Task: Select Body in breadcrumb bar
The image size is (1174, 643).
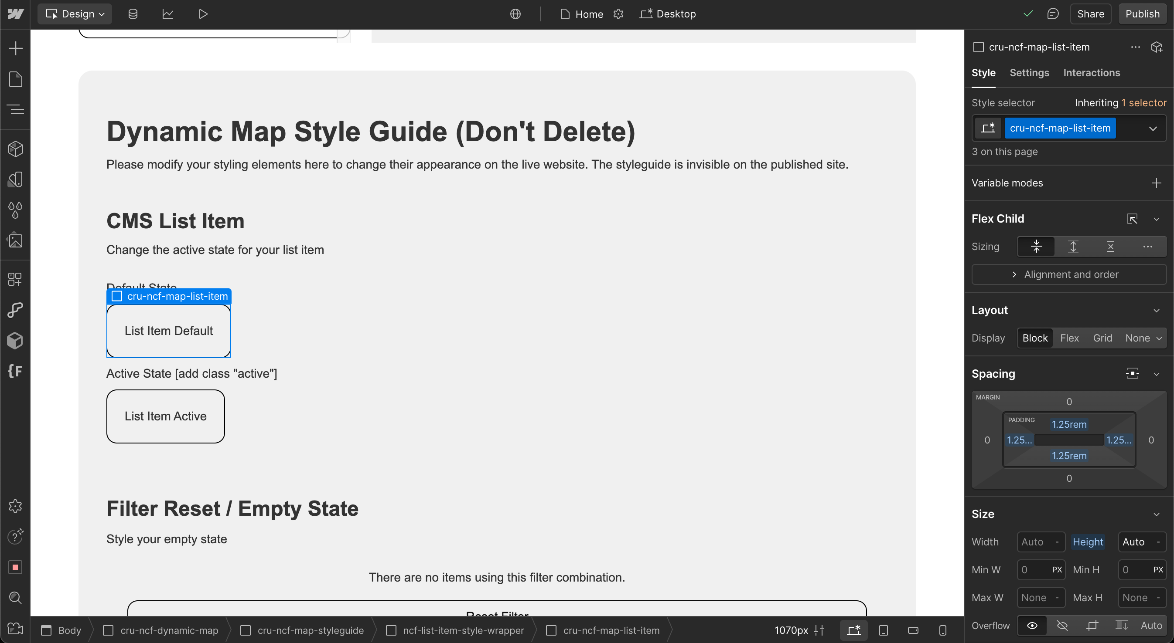Action: pyautogui.click(x=61, y=630)
